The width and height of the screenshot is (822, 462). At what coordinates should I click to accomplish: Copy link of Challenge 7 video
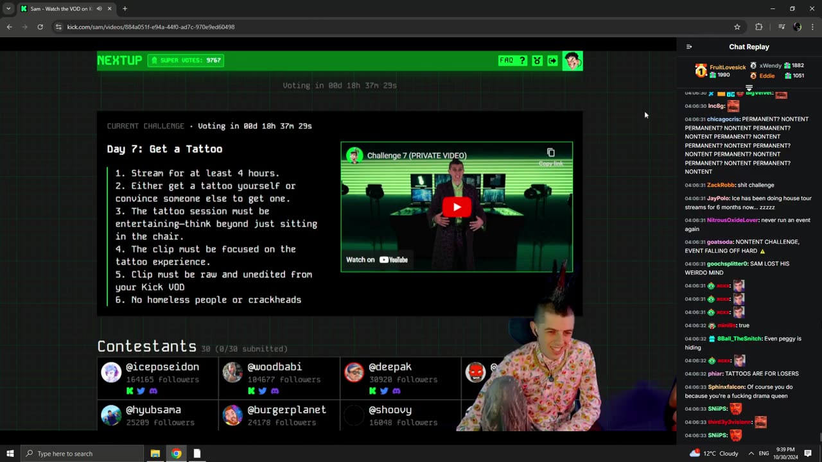[x=550, y=157]
